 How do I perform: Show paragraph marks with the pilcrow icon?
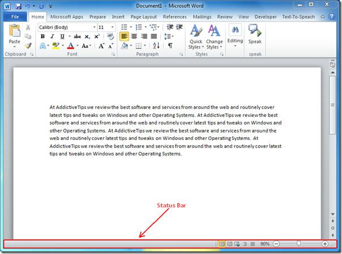click(170, 46)
